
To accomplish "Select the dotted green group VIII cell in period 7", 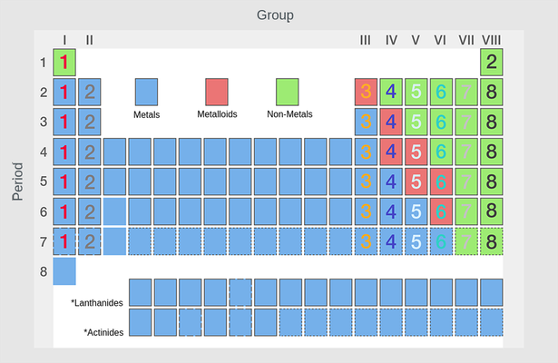I will [x=491, y=241].
